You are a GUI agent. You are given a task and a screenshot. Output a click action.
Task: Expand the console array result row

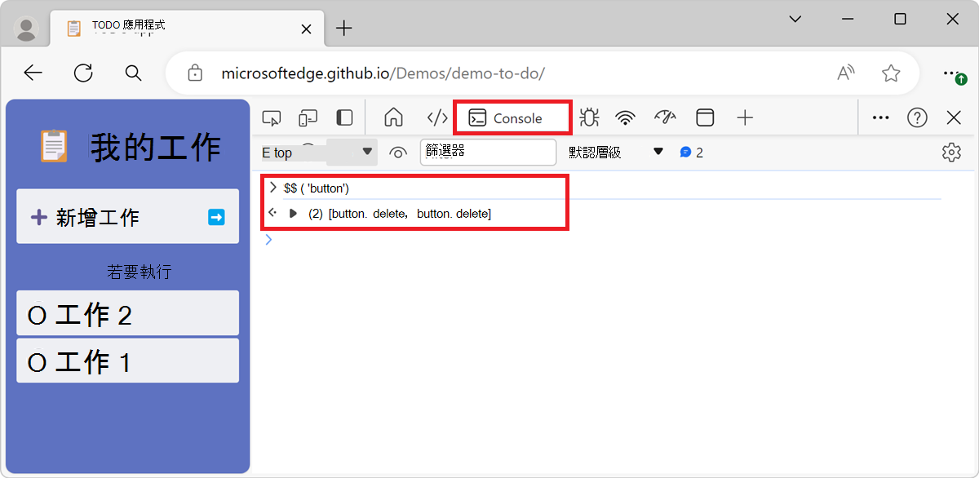click(x=293, y=213)
